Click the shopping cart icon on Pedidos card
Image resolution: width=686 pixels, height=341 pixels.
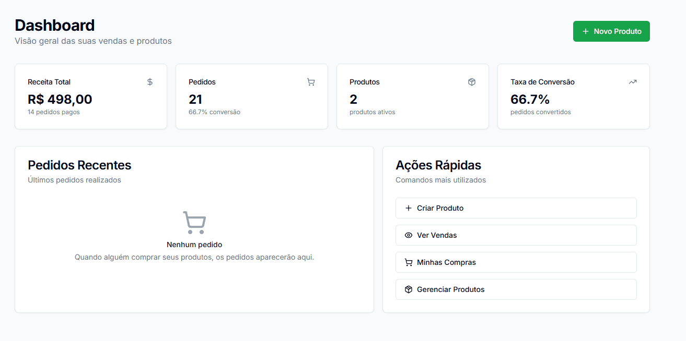pos(311,82)
